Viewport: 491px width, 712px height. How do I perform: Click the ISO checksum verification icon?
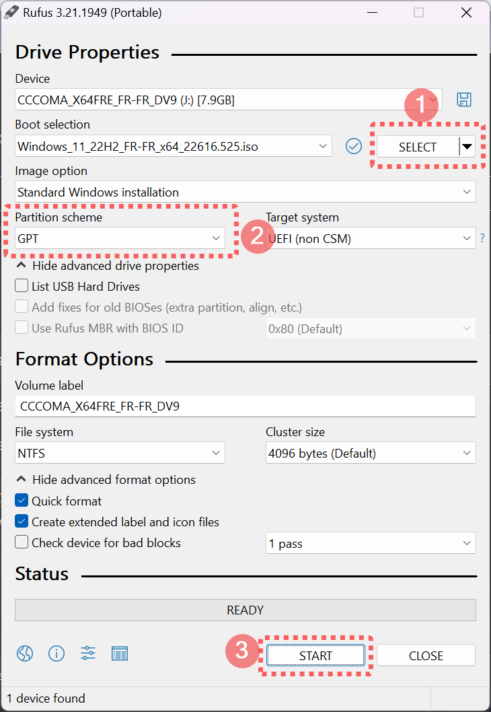click(x=354, y=146)
